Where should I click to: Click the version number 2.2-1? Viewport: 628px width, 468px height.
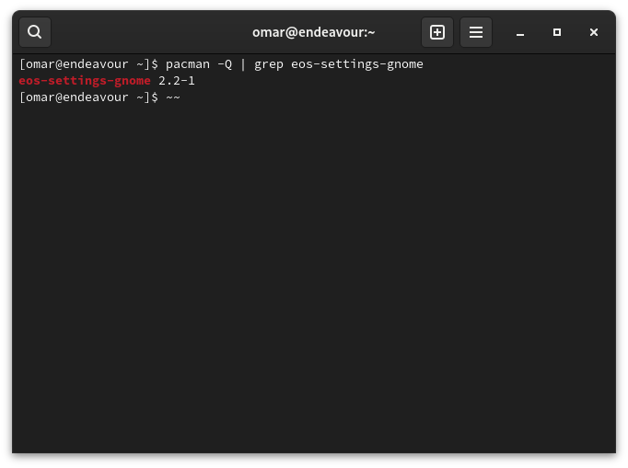177,81
